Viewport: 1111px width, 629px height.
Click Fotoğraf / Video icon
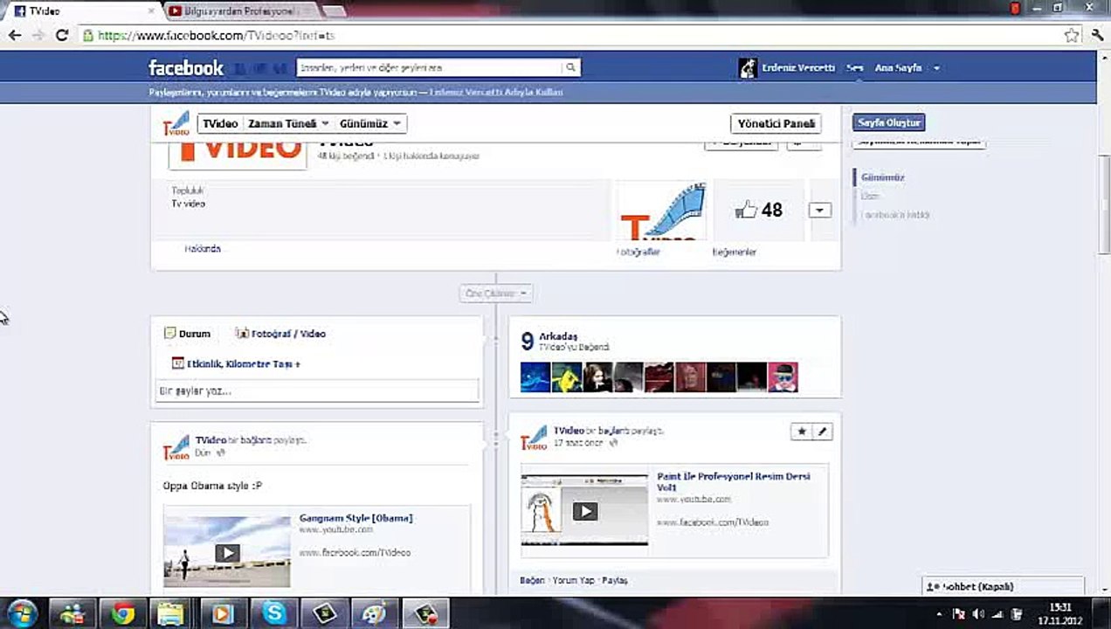pyautogui.click(x=242, y=333)
